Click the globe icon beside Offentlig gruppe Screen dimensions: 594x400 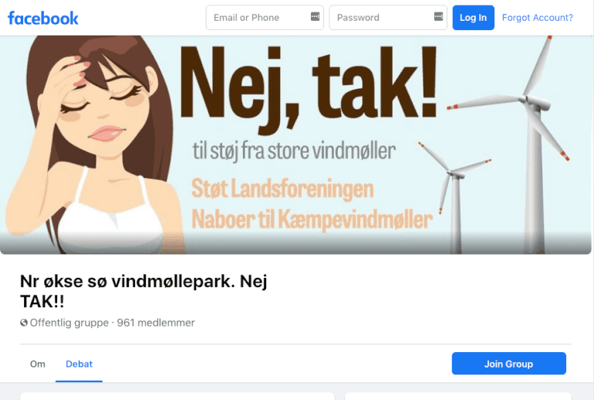[x=24, y=323]
